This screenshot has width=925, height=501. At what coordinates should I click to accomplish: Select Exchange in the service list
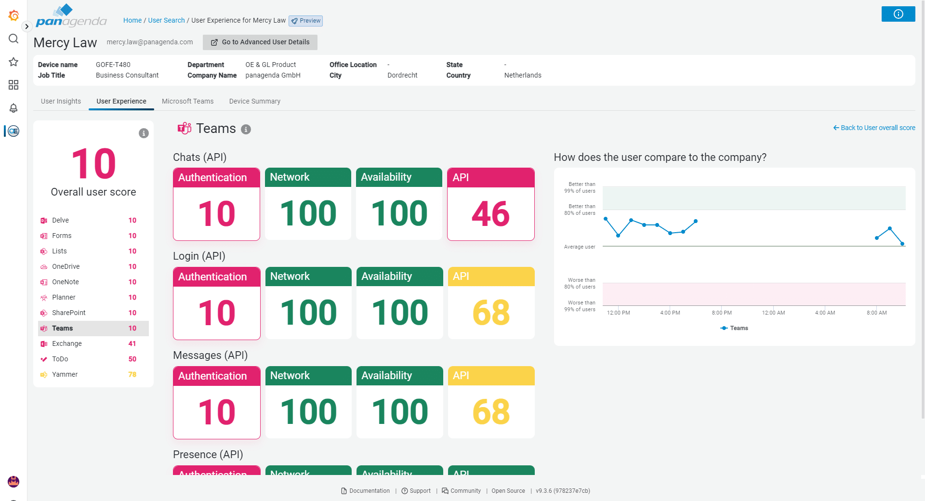point(67,343)
